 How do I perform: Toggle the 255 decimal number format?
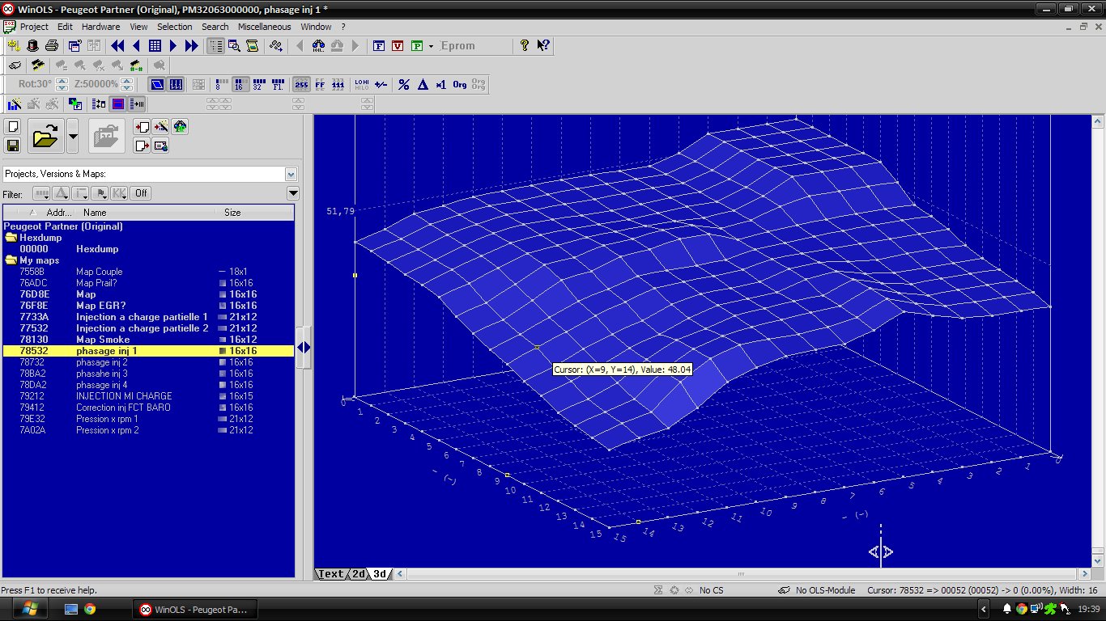(x=301, y=84)
